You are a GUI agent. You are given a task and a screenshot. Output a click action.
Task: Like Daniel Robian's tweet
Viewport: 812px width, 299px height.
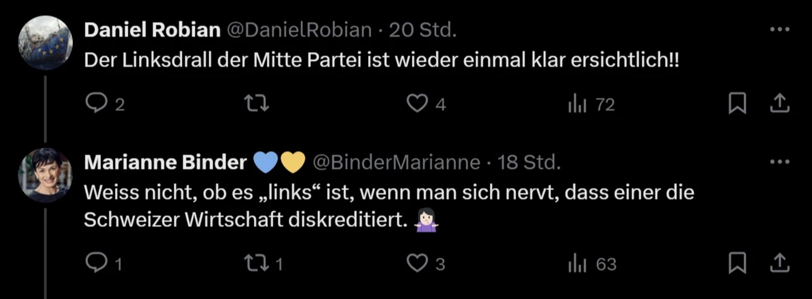[417, 103]
